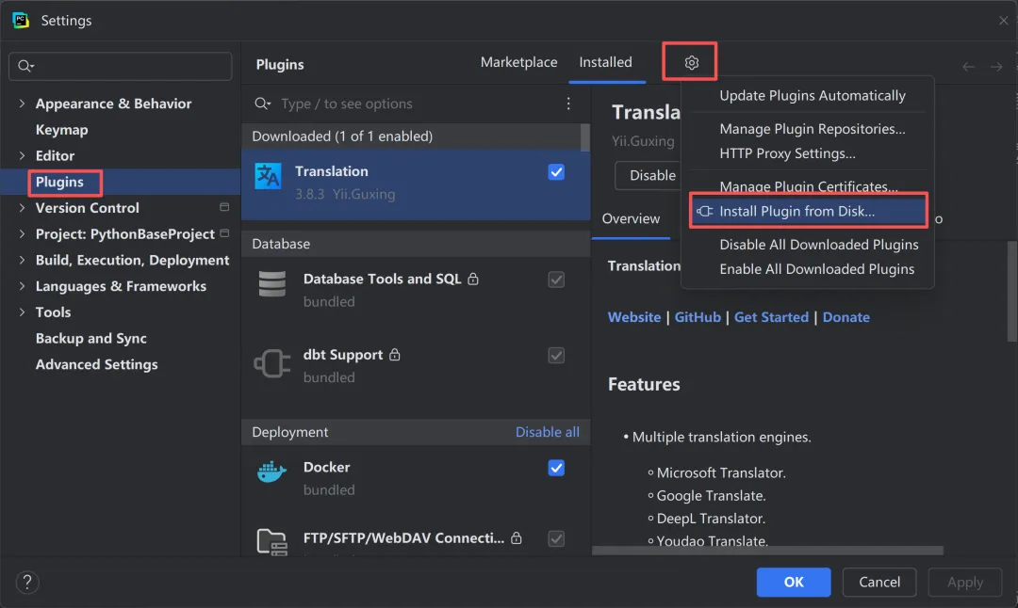Click the Database Tools and SQL icon
The image size is (1018, 608).
(x=272, y=284)
